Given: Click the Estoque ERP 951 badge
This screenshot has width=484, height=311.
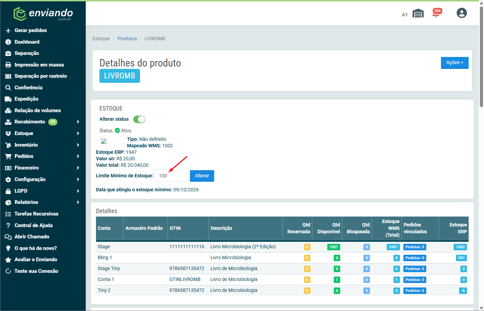Looking at the screenshot, I should tap(461, 258).
